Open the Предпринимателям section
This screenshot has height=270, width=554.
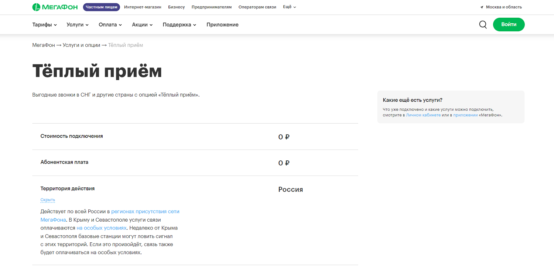click(x=212, y=7)
